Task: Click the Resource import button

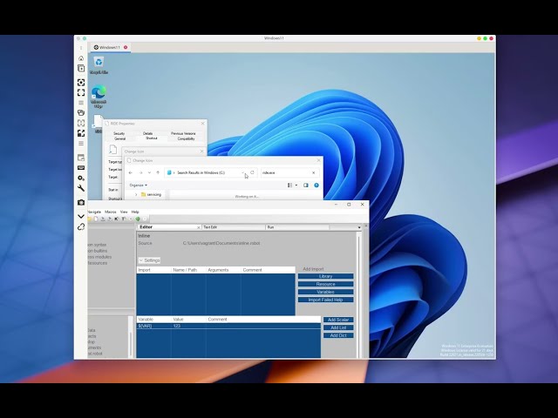Action: 325,284
